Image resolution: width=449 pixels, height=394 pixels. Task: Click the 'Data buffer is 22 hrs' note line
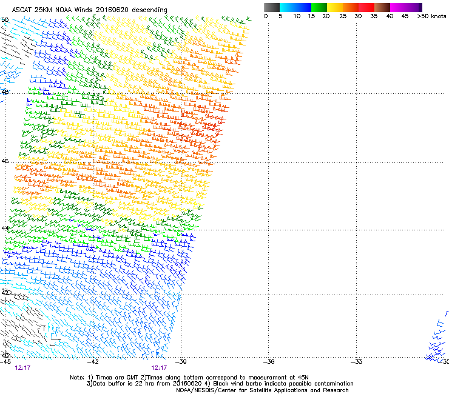pos(220,384)
